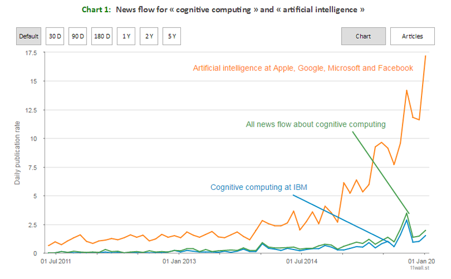Set the time range to 30 D
The height and width of the screenshot is (279, 451).
pyautogui.click(x=55, y=36)
